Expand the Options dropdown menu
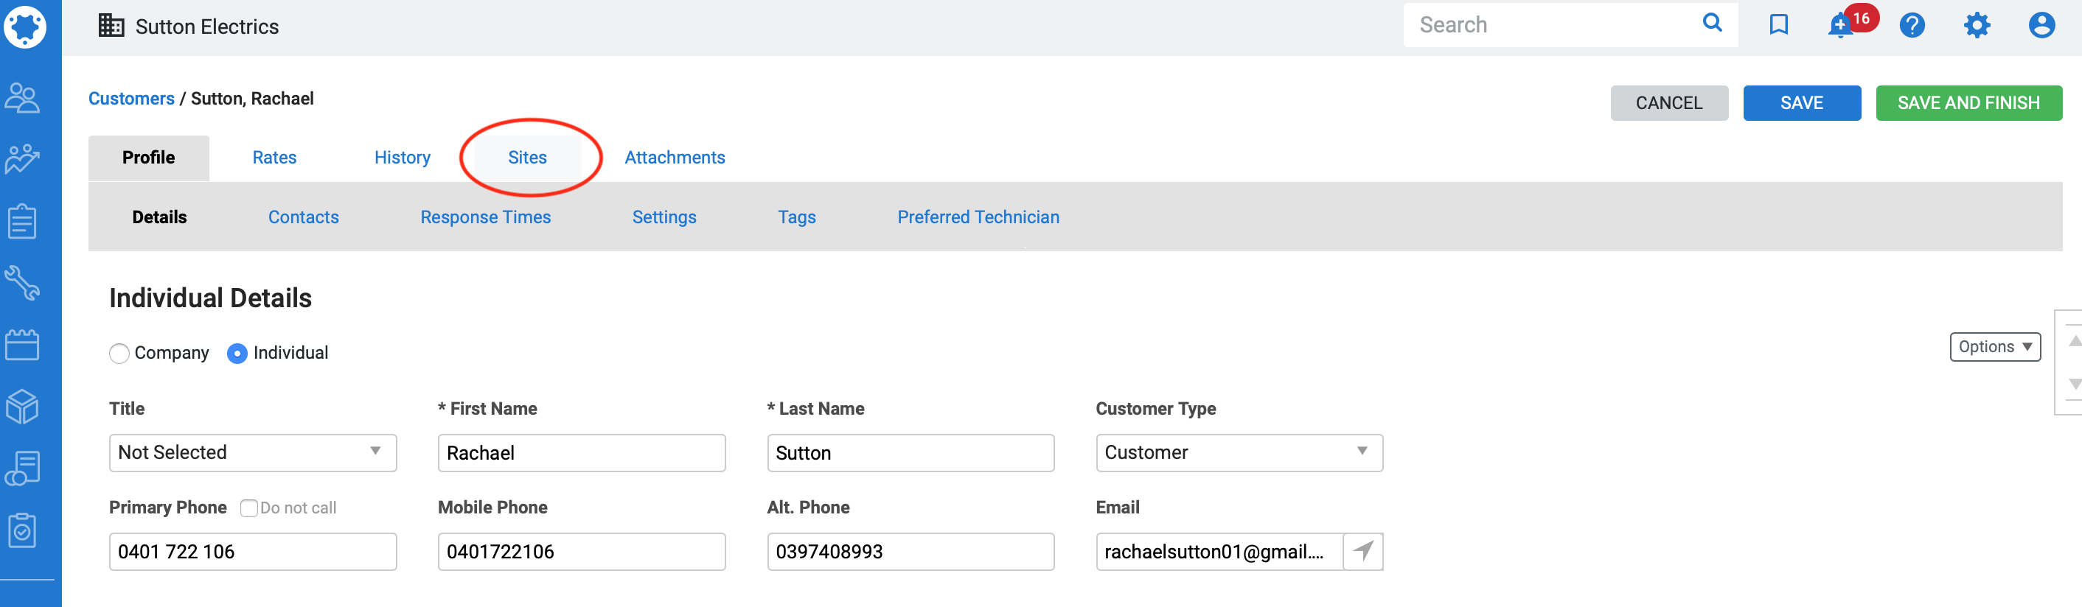 click(x=1994, y=346)
